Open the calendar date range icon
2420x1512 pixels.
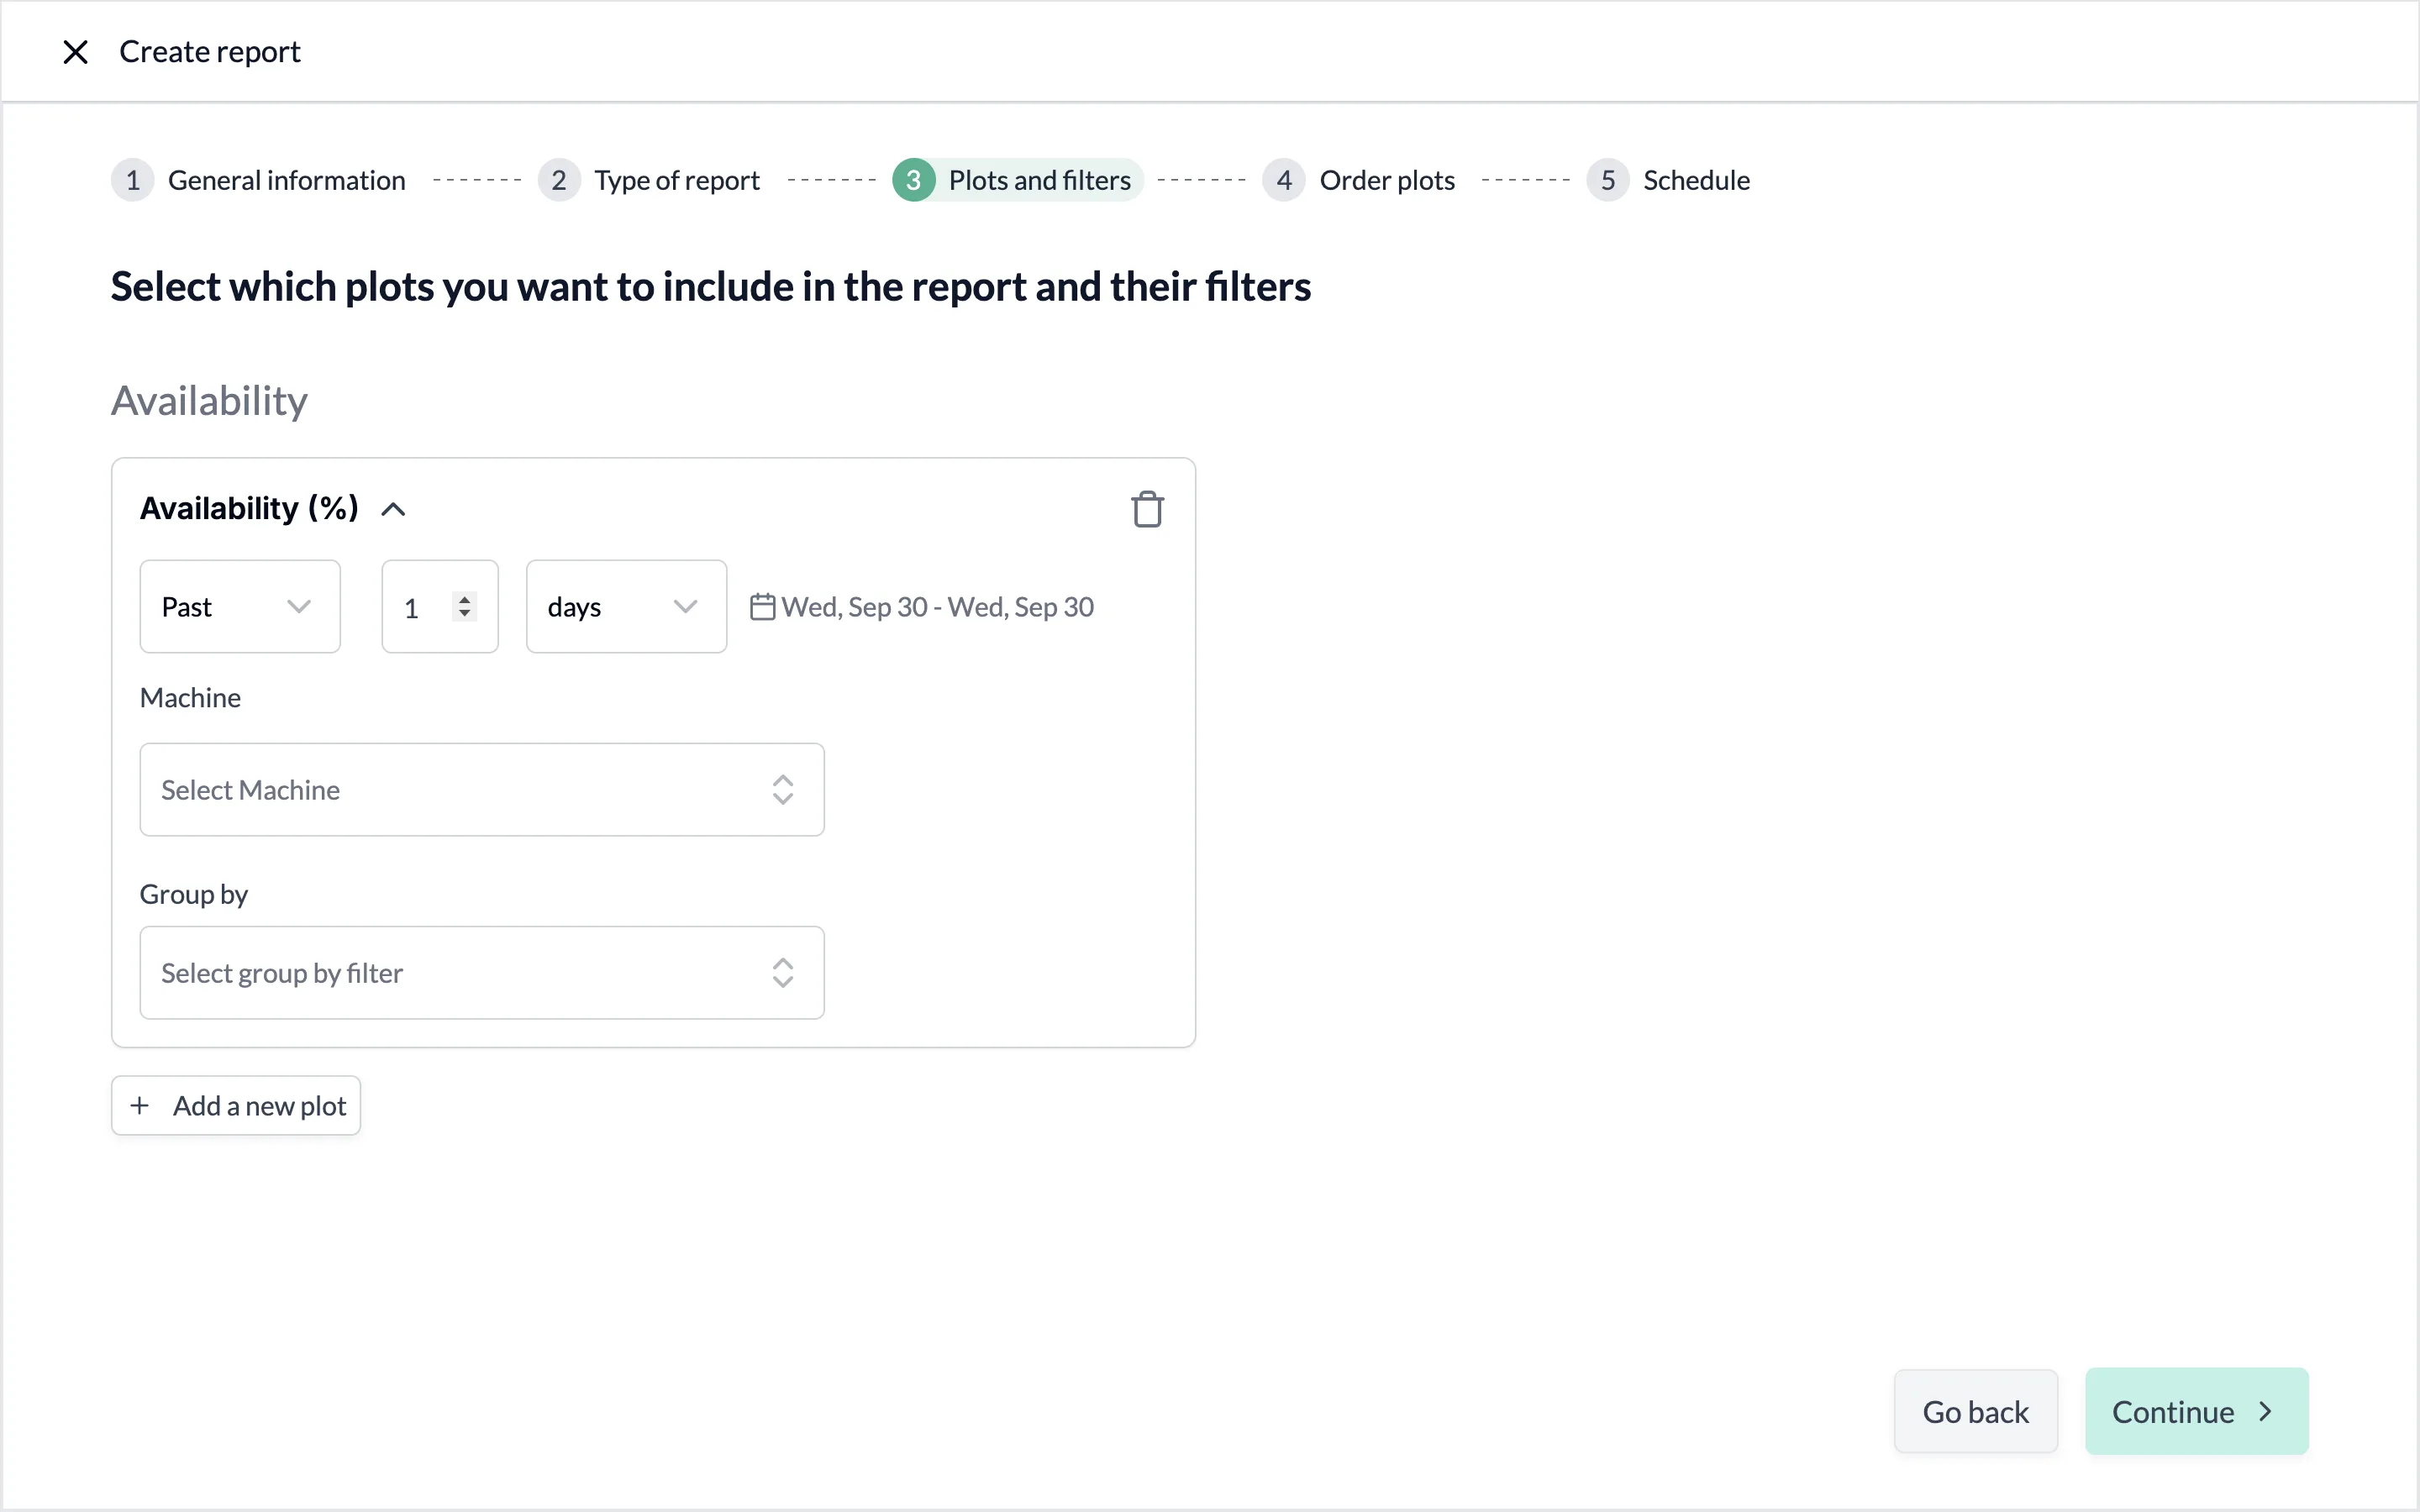762,607
